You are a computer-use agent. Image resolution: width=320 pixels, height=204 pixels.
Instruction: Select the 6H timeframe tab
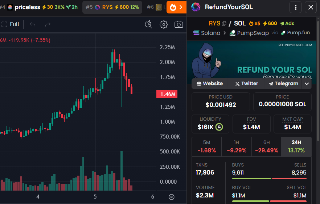click(267, 147)
